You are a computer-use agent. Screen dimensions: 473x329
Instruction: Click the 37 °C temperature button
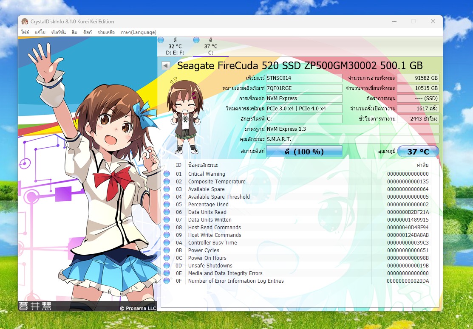click(x=418, y=151)
